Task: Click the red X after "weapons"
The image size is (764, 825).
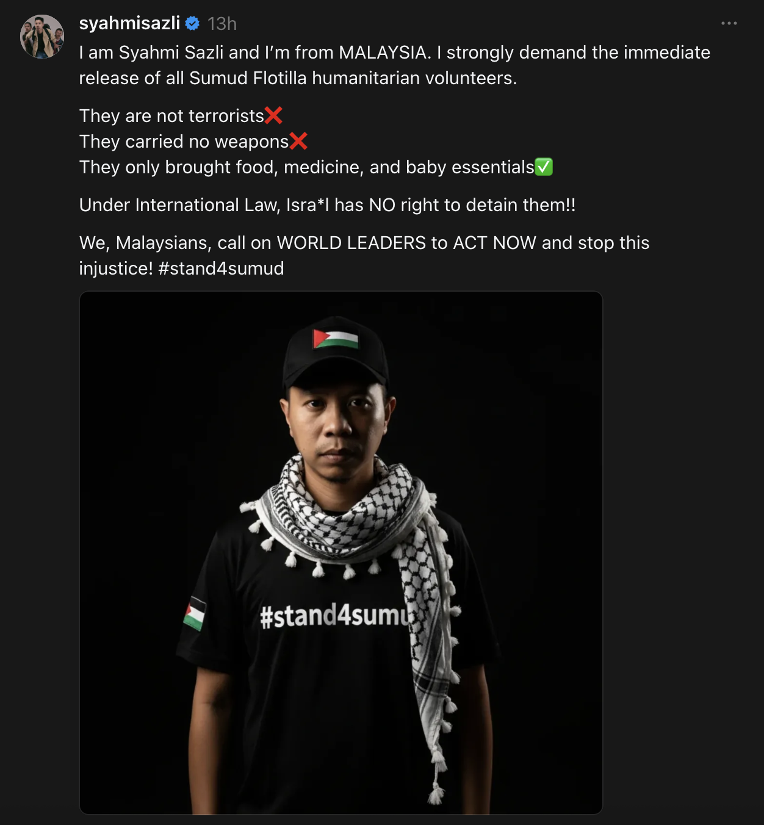Action: click(x=298, y=141)
